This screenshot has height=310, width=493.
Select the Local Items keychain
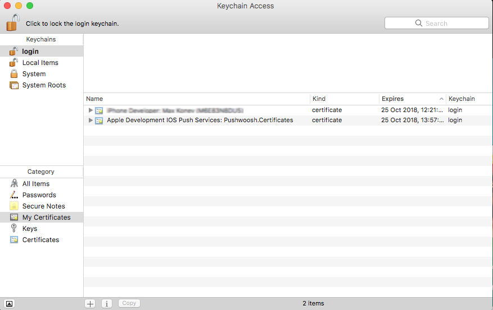click(x=40, y=63)
